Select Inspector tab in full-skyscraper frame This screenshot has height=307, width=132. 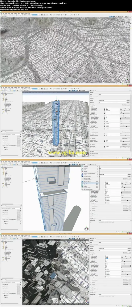92,90
